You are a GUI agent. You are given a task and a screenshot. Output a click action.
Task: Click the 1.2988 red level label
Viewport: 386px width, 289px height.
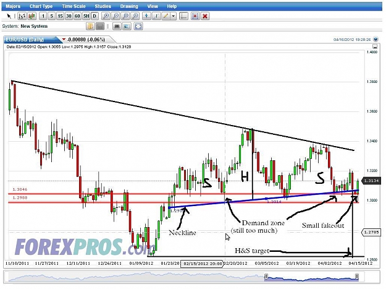pos(20,198)
